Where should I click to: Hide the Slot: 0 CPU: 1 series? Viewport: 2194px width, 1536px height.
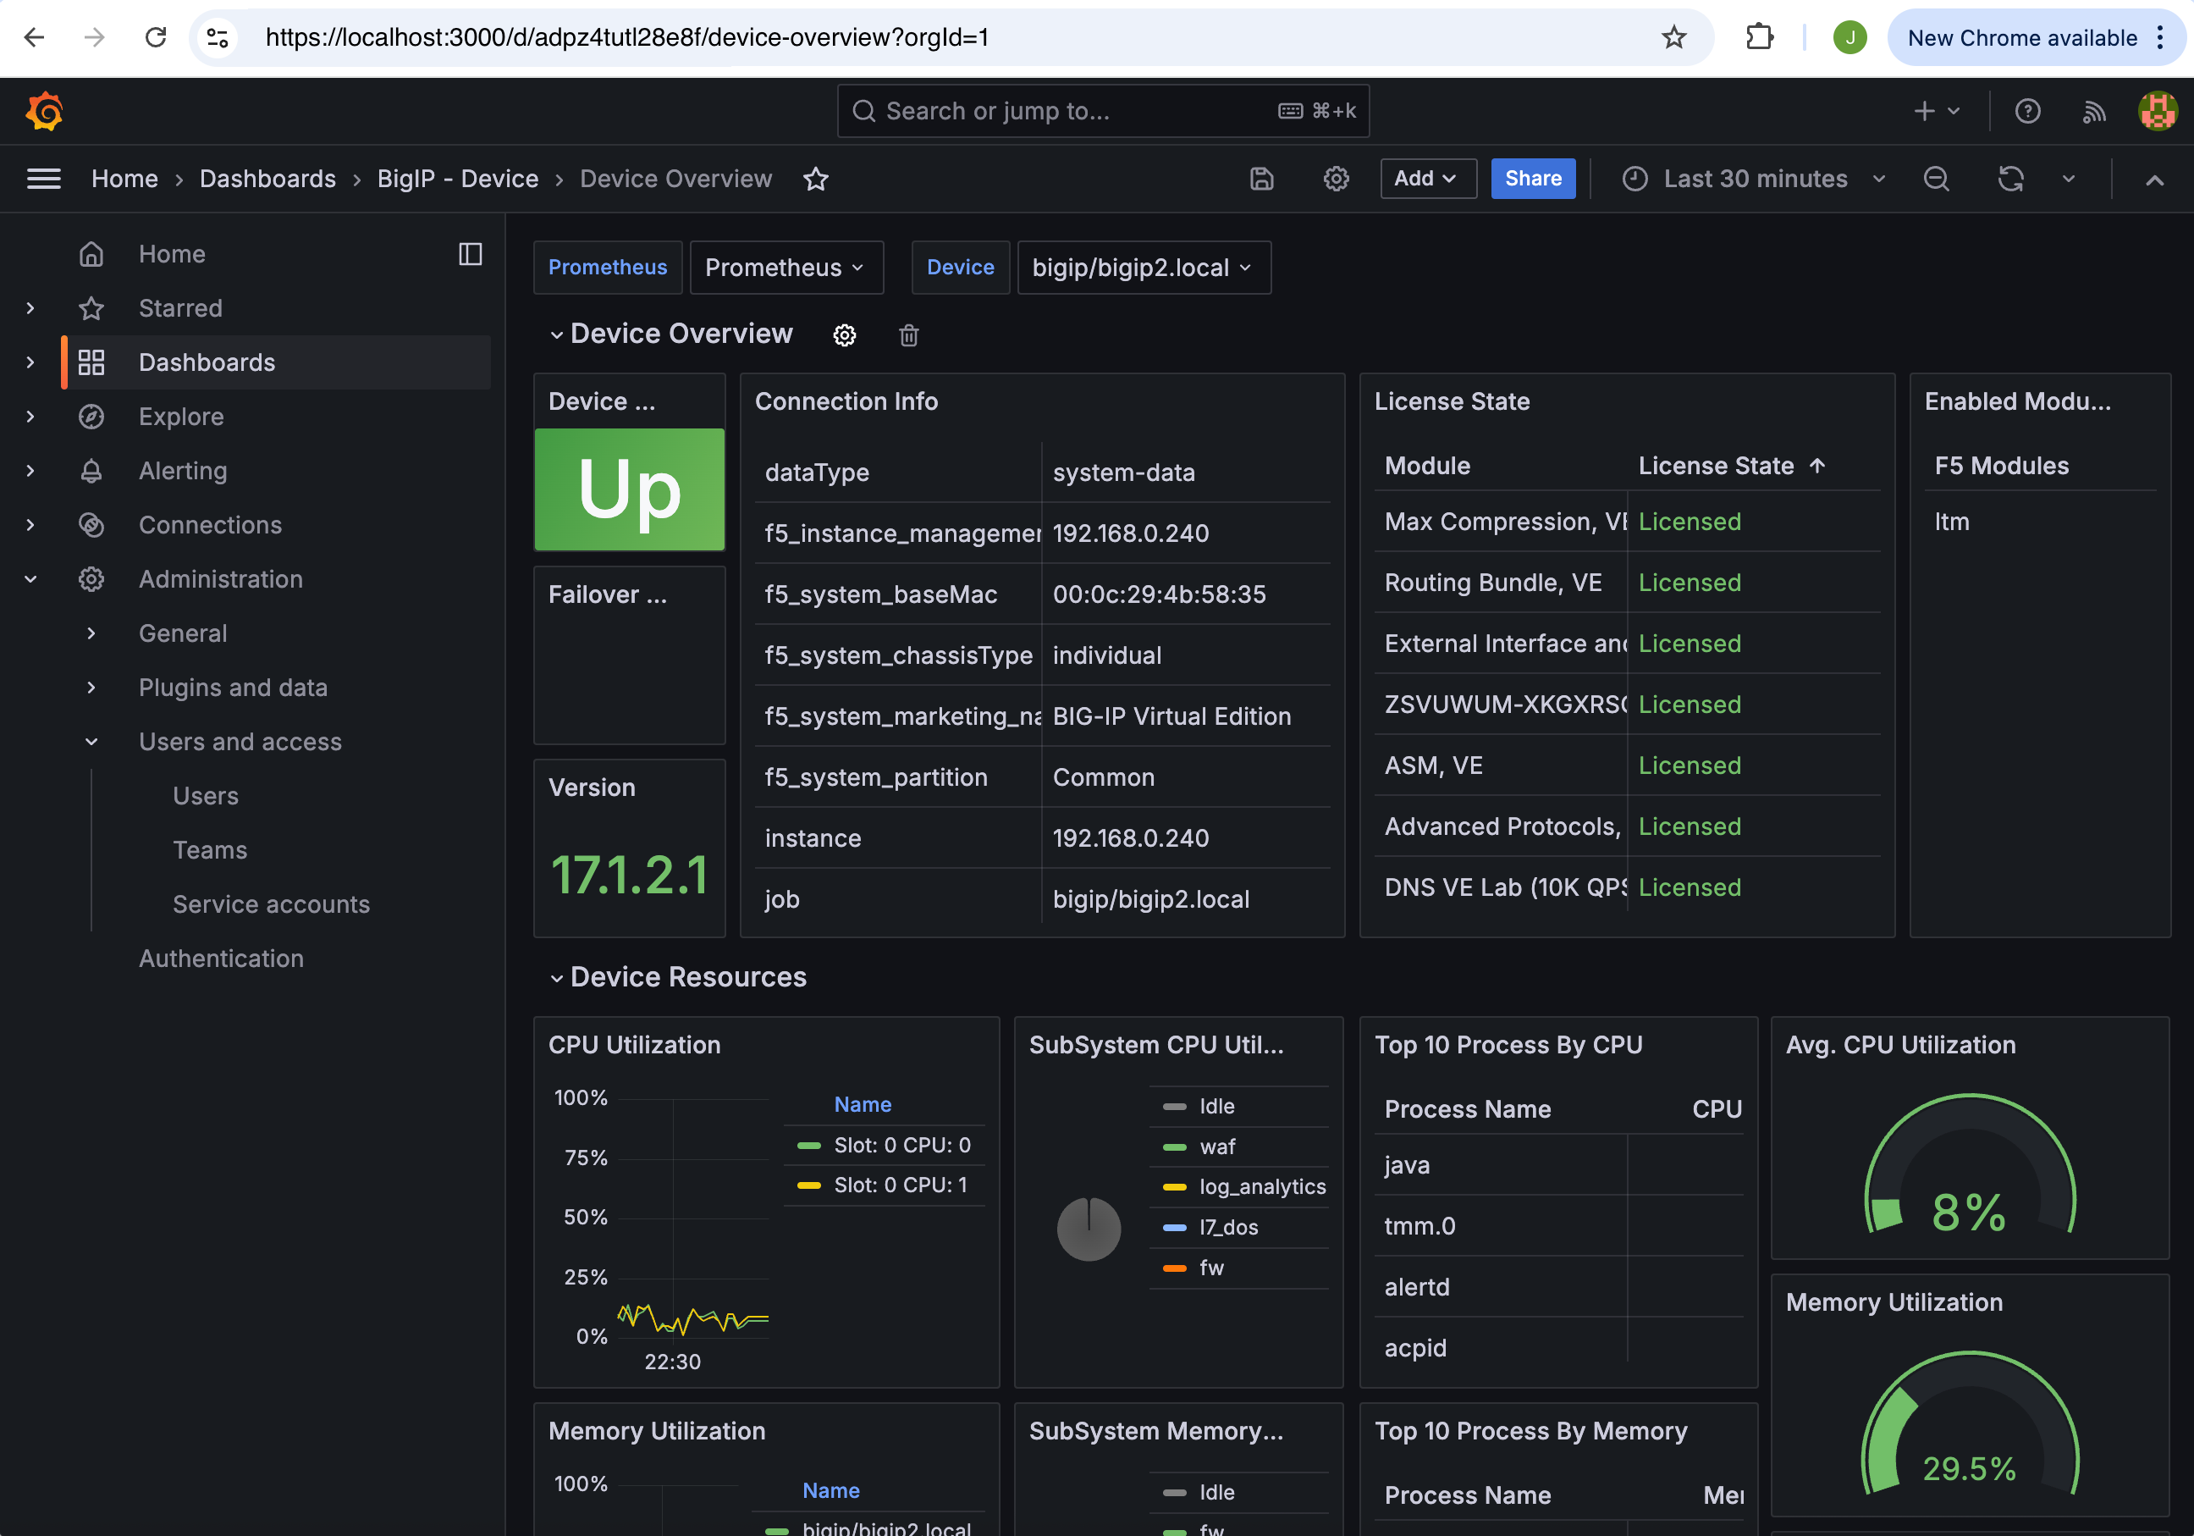[x=899, y=1185]
